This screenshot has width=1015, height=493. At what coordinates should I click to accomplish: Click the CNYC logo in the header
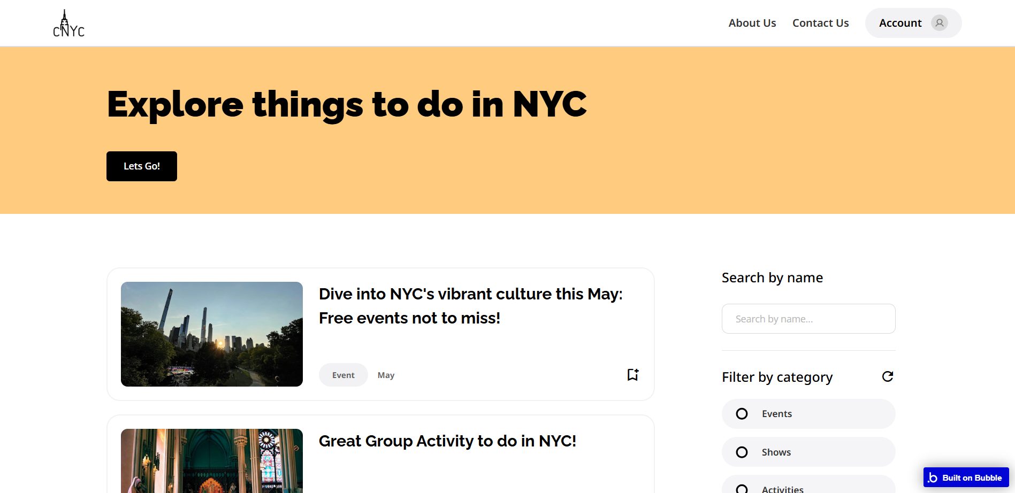pos(68,24)
